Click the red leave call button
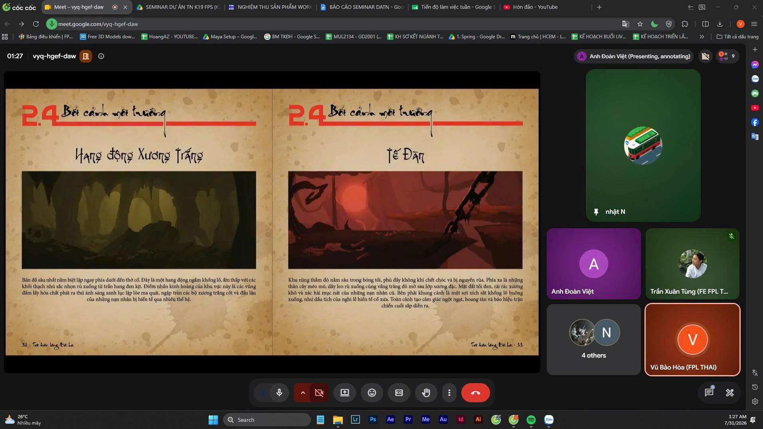 tap(475, 393)
